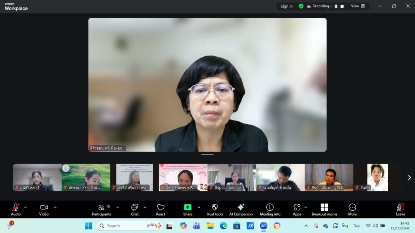Unmute the microphone Audio button
The height and width of the screenshot is (233, 415).
pos(16,209)
